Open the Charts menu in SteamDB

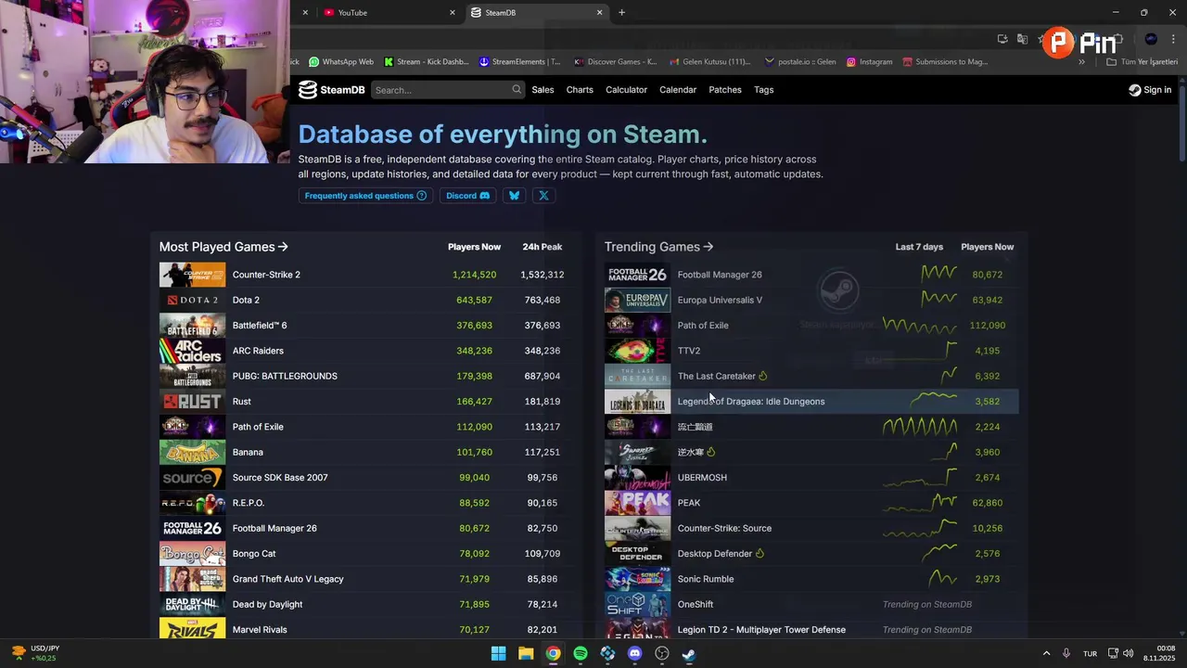580,90
